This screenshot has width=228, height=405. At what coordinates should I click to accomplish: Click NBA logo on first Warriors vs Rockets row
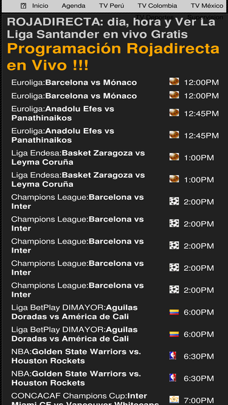pos(173,356)
